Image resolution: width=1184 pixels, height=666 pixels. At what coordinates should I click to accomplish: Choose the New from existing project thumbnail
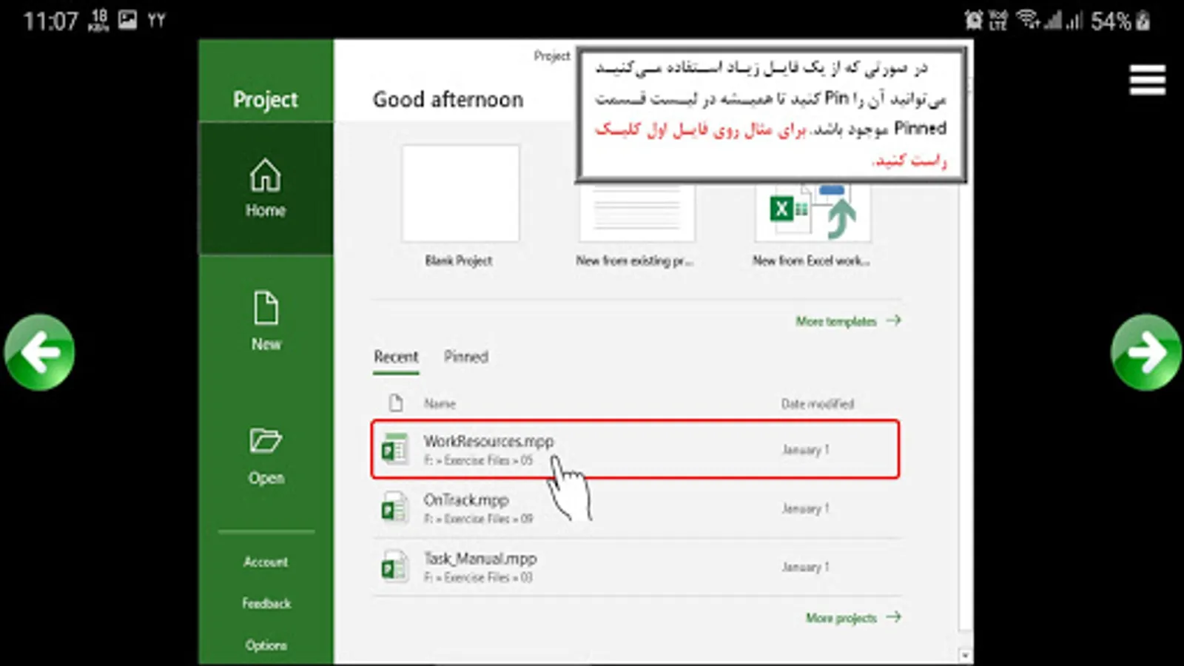636,212
